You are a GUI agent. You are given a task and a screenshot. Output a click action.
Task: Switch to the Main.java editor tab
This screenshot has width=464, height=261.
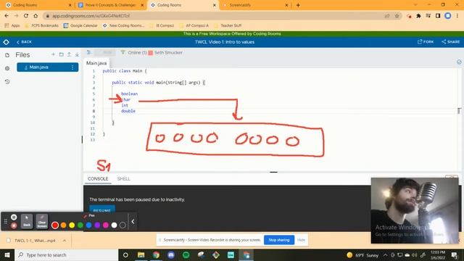pos(96,63)
